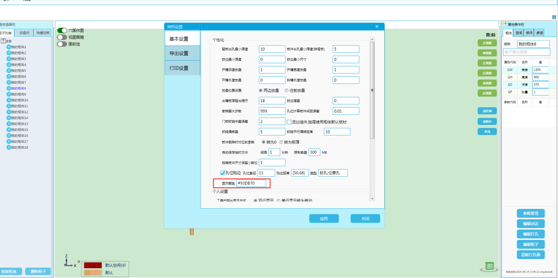Image resolution: width=558 pixels, height=278 pixels.
Task: Select cabinet icon for 我的柜体10
Action: point(9,100)
